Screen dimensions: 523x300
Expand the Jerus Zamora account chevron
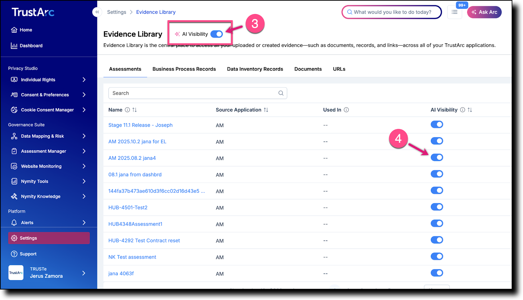(x=84, y=273)
